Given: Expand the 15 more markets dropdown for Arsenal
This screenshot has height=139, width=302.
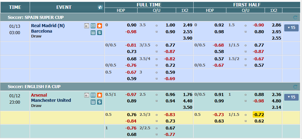Looking at the screenshot, I should [x=291, y=97].
